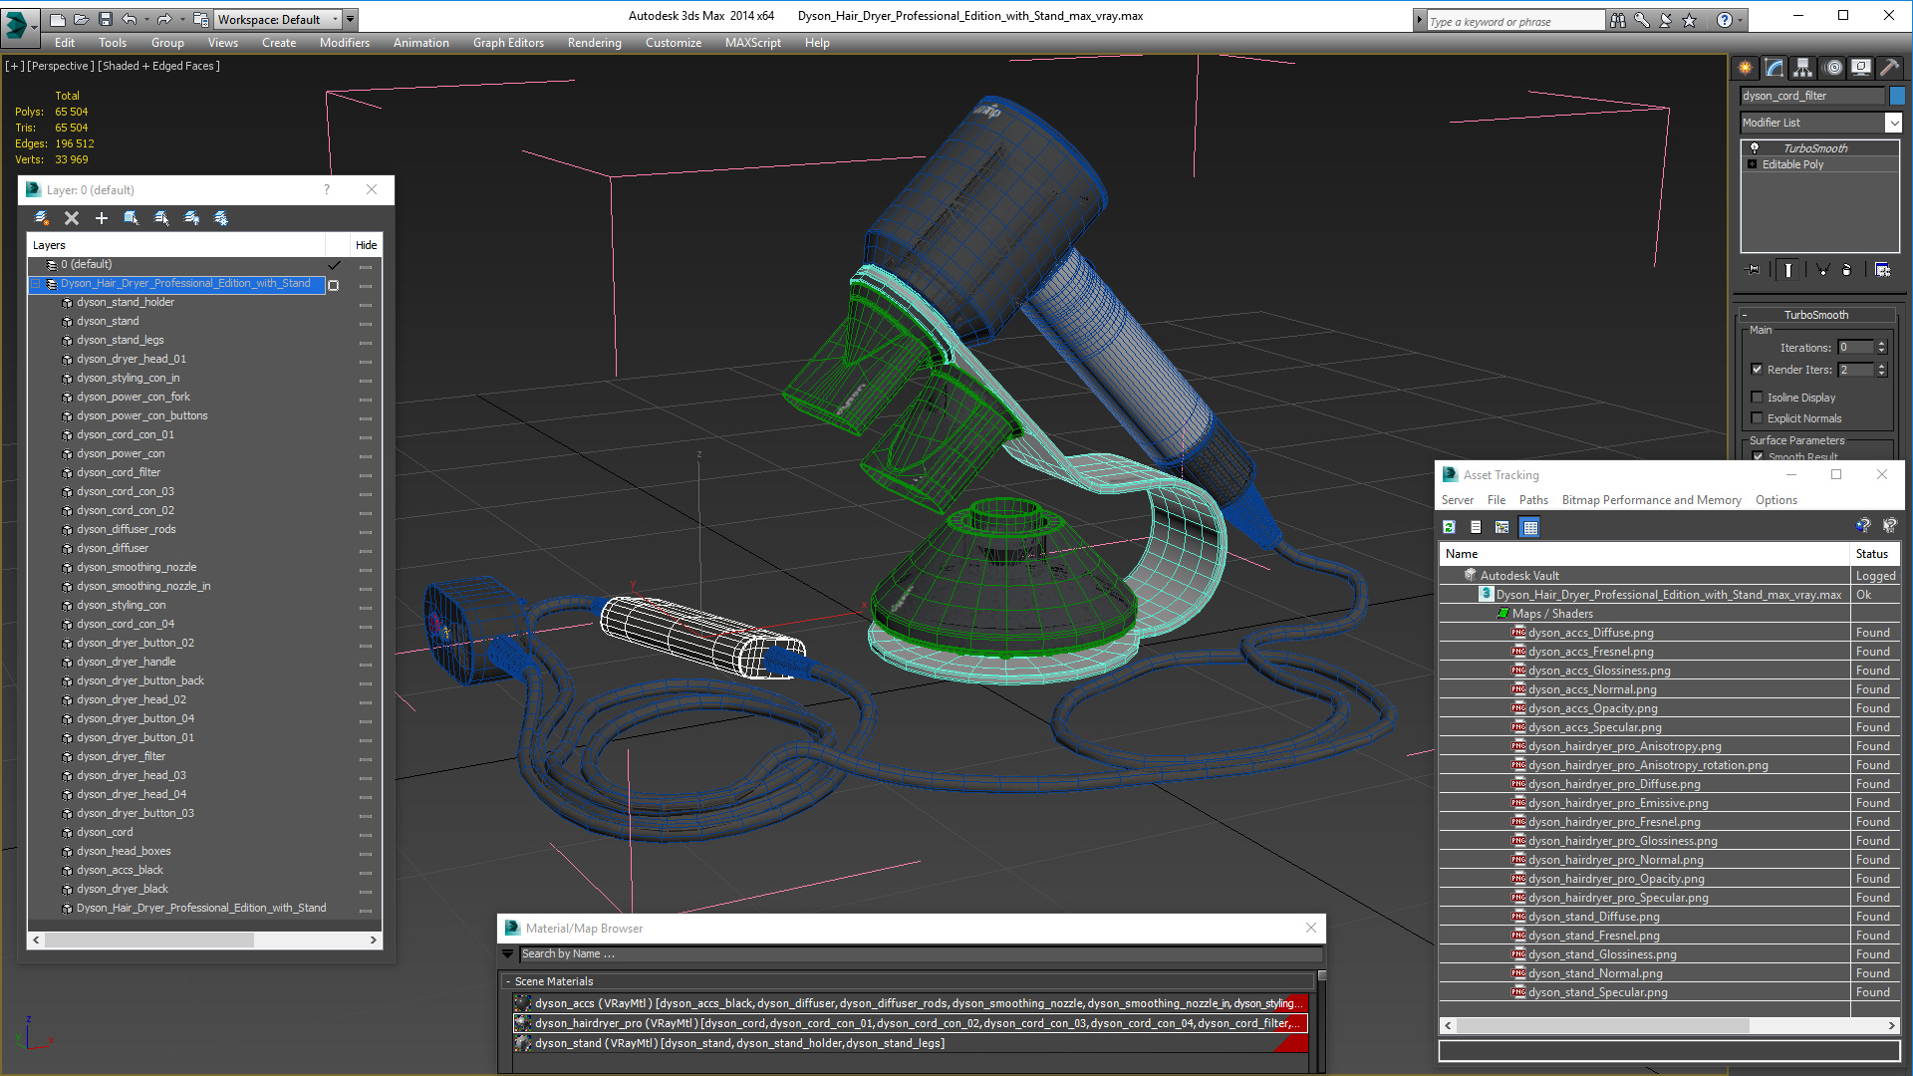Open the Motion command panel tab
The image size is (1913, 1076).
1833,68
